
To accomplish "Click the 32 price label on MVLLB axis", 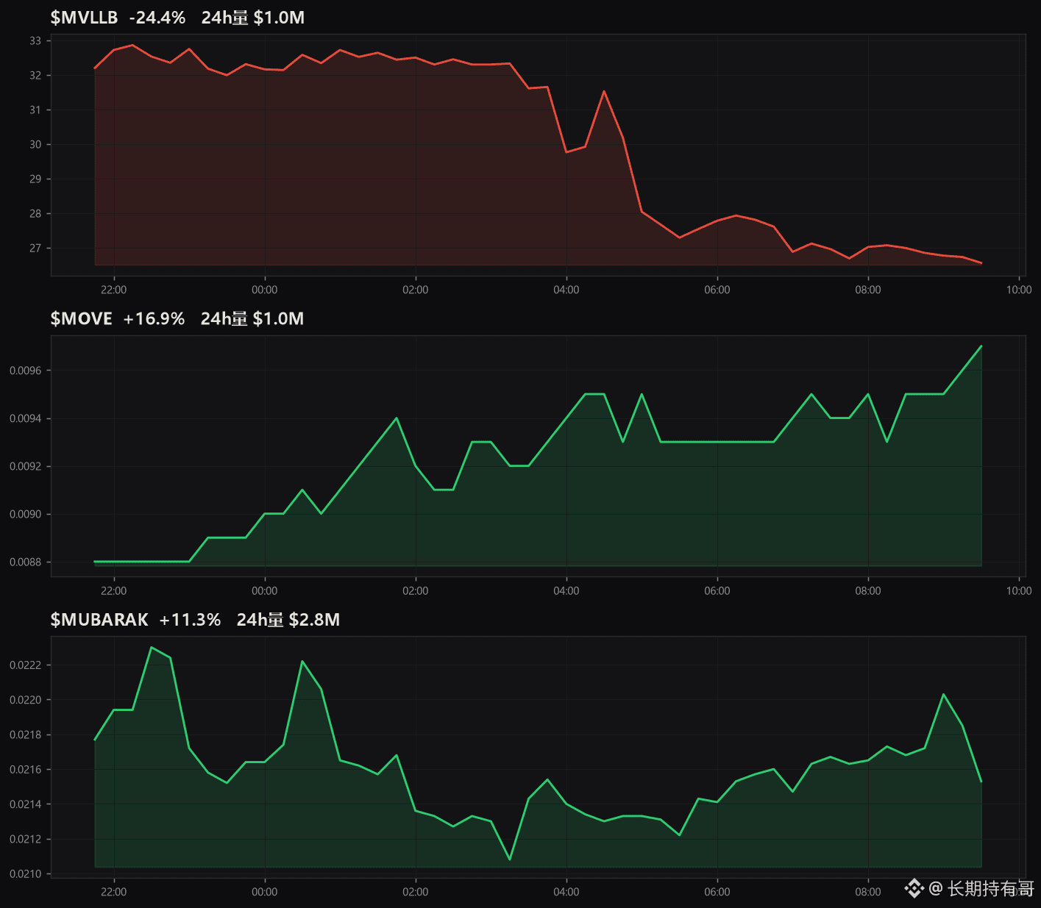I will tap(35, 75).
